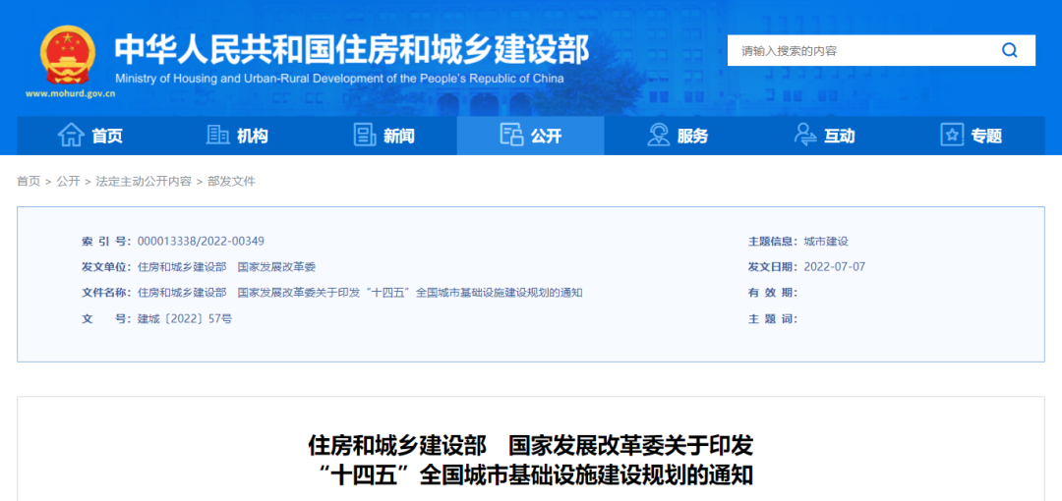Navigate to 法定主动公开内容 breadcrumb
Viewport: 1062px width, 501px height.
[144, 182]
